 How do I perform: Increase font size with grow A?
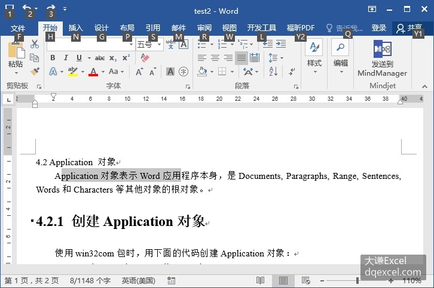coord(139,72)
